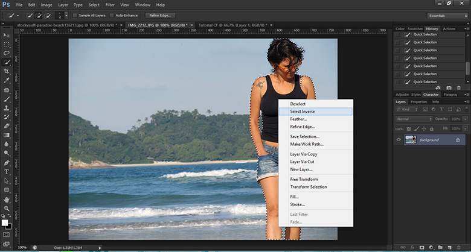Enable the Sample All Layers checkbox
The width and height of the screenshot is (471, 252).
pos(75,15)
